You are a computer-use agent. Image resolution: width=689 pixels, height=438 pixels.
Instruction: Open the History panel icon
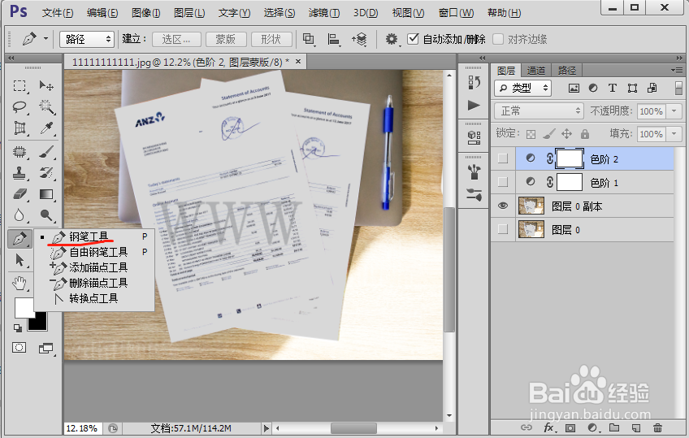click(x=474, y=82)
